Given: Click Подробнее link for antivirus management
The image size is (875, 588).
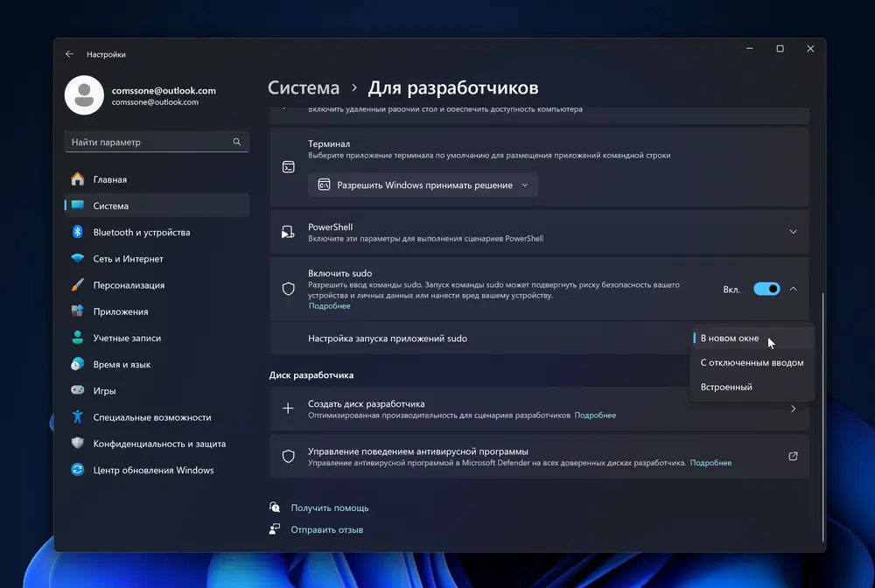Looking at the screenshot, I should pyautogui.click(x=710, y=463).
